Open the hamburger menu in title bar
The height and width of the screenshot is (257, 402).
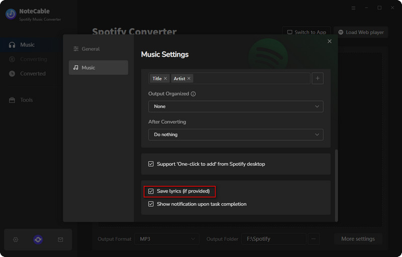[x=353, y=8]
